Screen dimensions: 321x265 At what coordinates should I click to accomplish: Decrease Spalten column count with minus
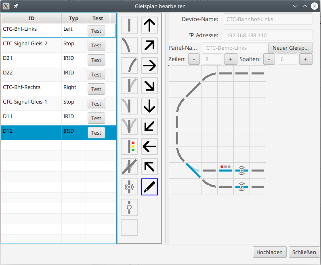(269, 59)
